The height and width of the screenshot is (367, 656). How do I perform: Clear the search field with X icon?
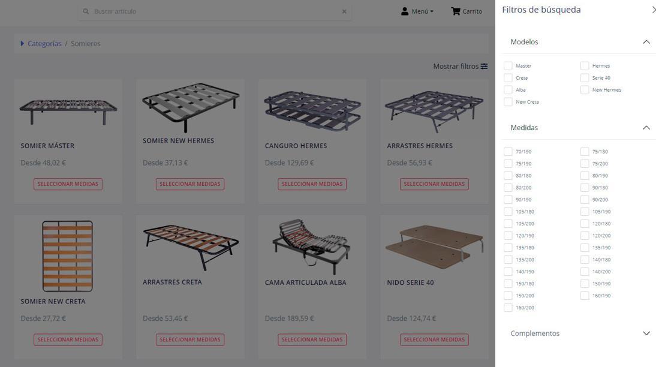344,11
